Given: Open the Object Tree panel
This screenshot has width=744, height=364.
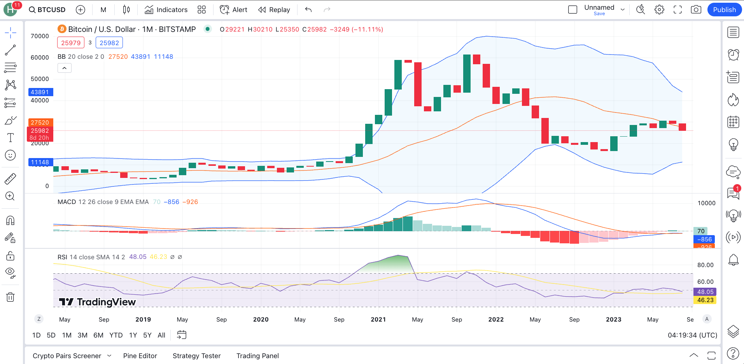Looking at the screenshot, I should 733,331.
